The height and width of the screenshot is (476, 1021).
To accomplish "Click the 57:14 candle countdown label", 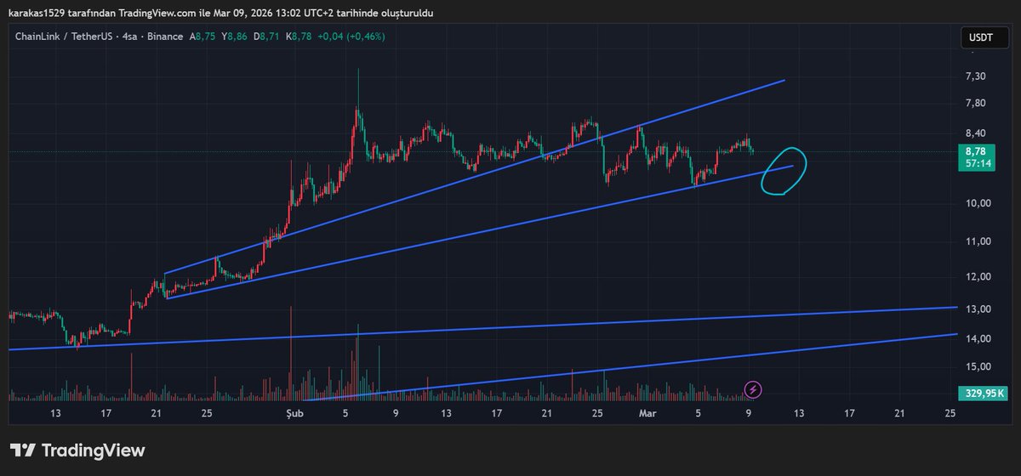I will pyautogui.click(x=977, y=163).
